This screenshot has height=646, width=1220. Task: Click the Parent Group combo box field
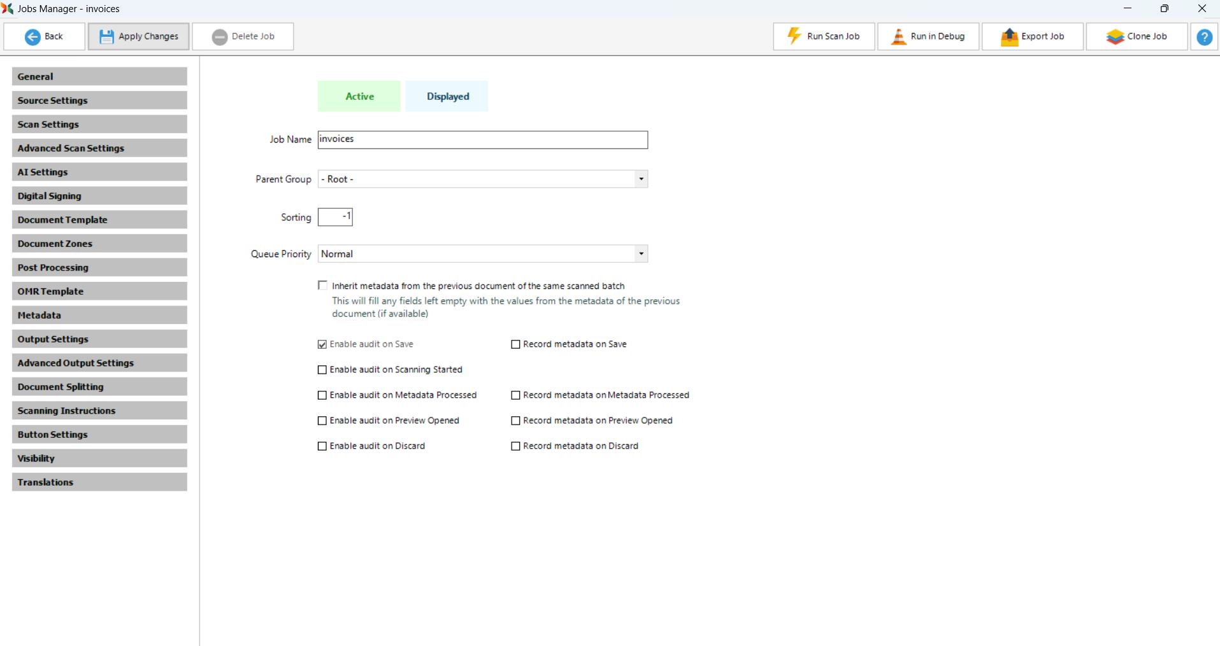[483, 179]
